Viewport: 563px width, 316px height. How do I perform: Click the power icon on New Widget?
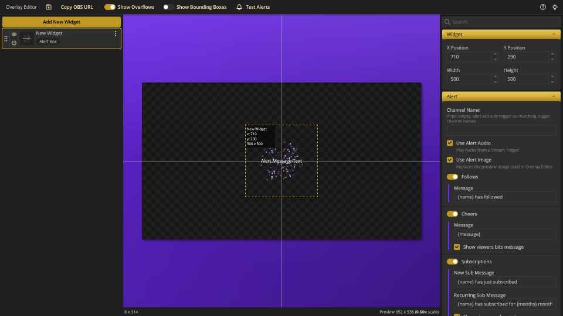pyautogui.click(x=14, y=43)
